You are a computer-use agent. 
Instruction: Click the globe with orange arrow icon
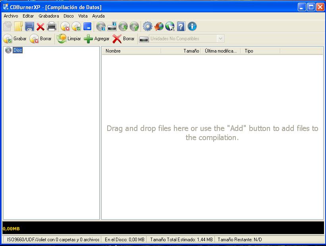159,27
